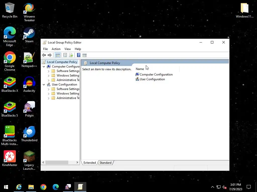Image resolution: width=257 pixels, height=192 pixels.
Task: Collapse User Configuration tree node
Action: [x=44, y=84]
